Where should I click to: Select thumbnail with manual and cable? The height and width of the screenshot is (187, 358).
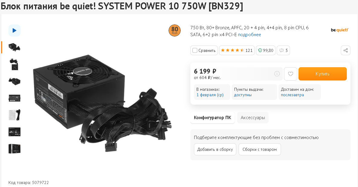click(15, 115)
